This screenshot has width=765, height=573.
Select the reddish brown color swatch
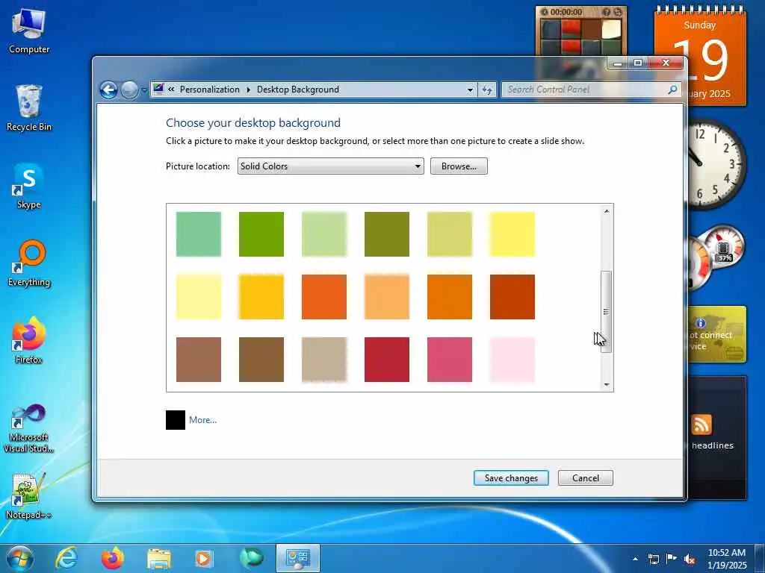tap(199, 360)
